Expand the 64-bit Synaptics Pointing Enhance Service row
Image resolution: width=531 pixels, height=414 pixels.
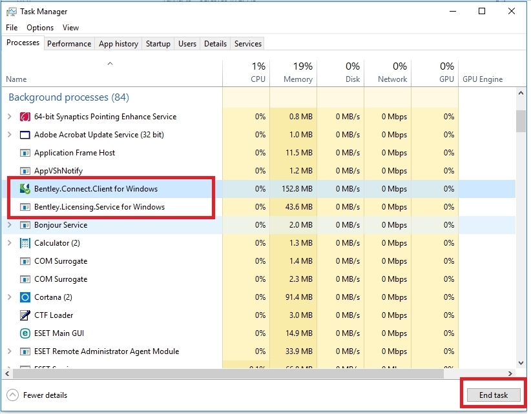click(x=10, y=117)
